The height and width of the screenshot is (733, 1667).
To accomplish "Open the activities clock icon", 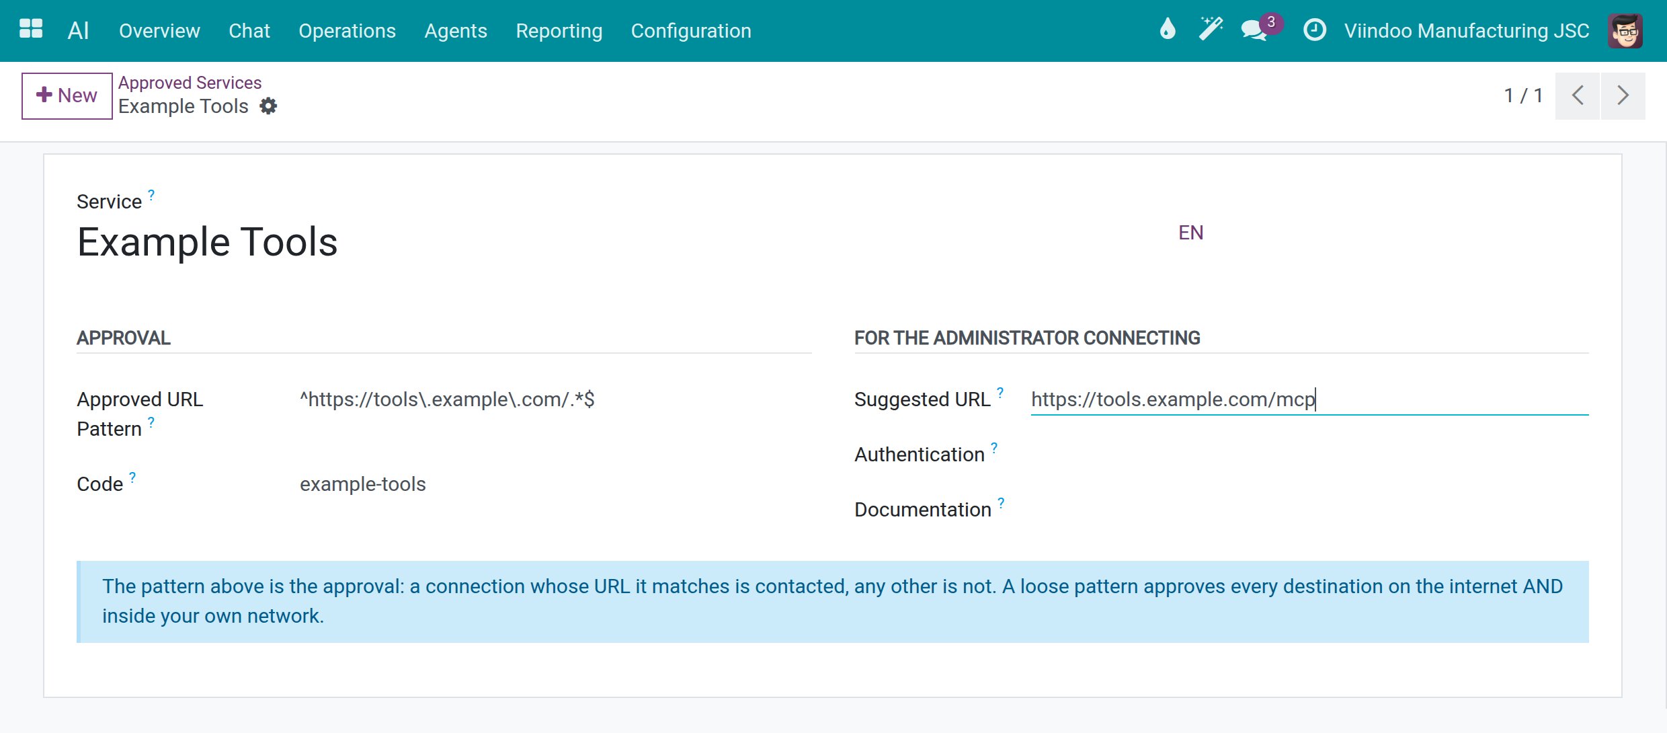I will point(1314,30).
